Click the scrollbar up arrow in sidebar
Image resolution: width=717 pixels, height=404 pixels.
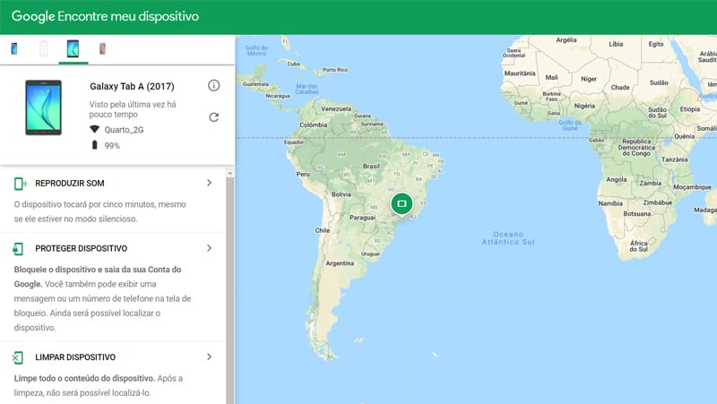click(x=230, y=173)
